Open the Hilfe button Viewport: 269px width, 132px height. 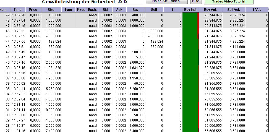(x=195, y=1)
